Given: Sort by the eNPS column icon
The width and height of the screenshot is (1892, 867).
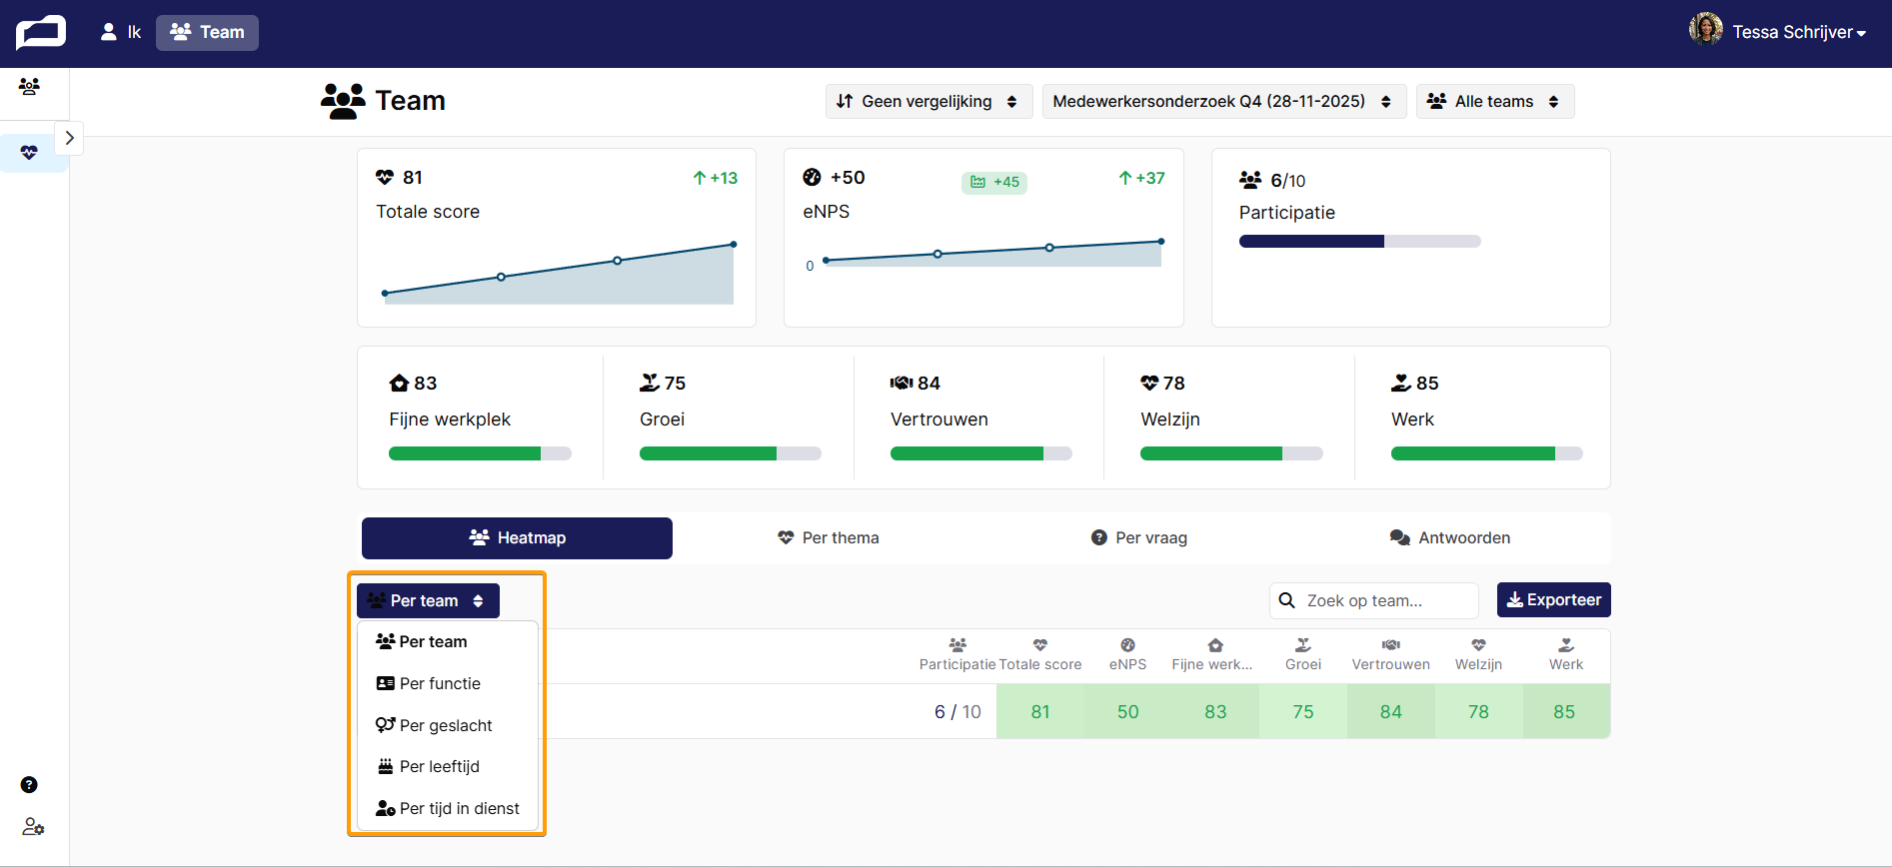Looking at the screenshot, I should tap(1127, 645).
